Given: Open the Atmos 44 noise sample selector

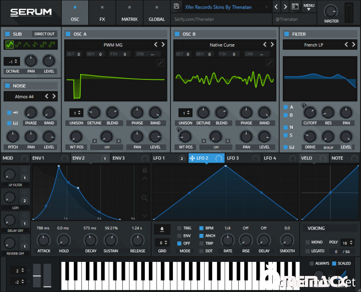Looking at the screenshot, I should [24, 96].
